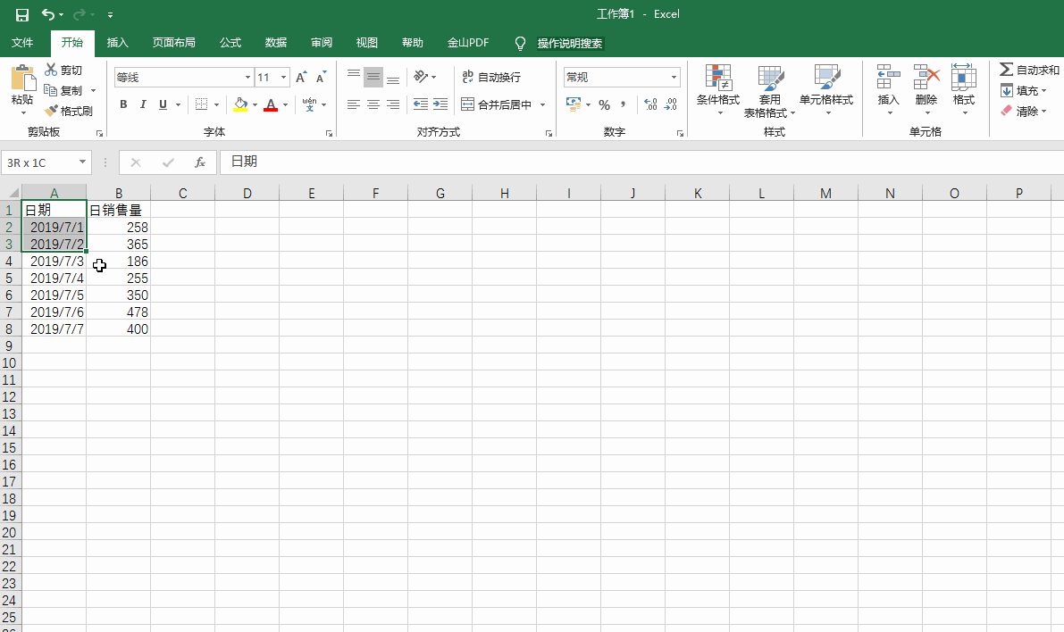Image resolution: width=1064 pixels, height=632 pixels.
Task: Open the number format dropdown (常规)
Action: [x=674, y=78]
